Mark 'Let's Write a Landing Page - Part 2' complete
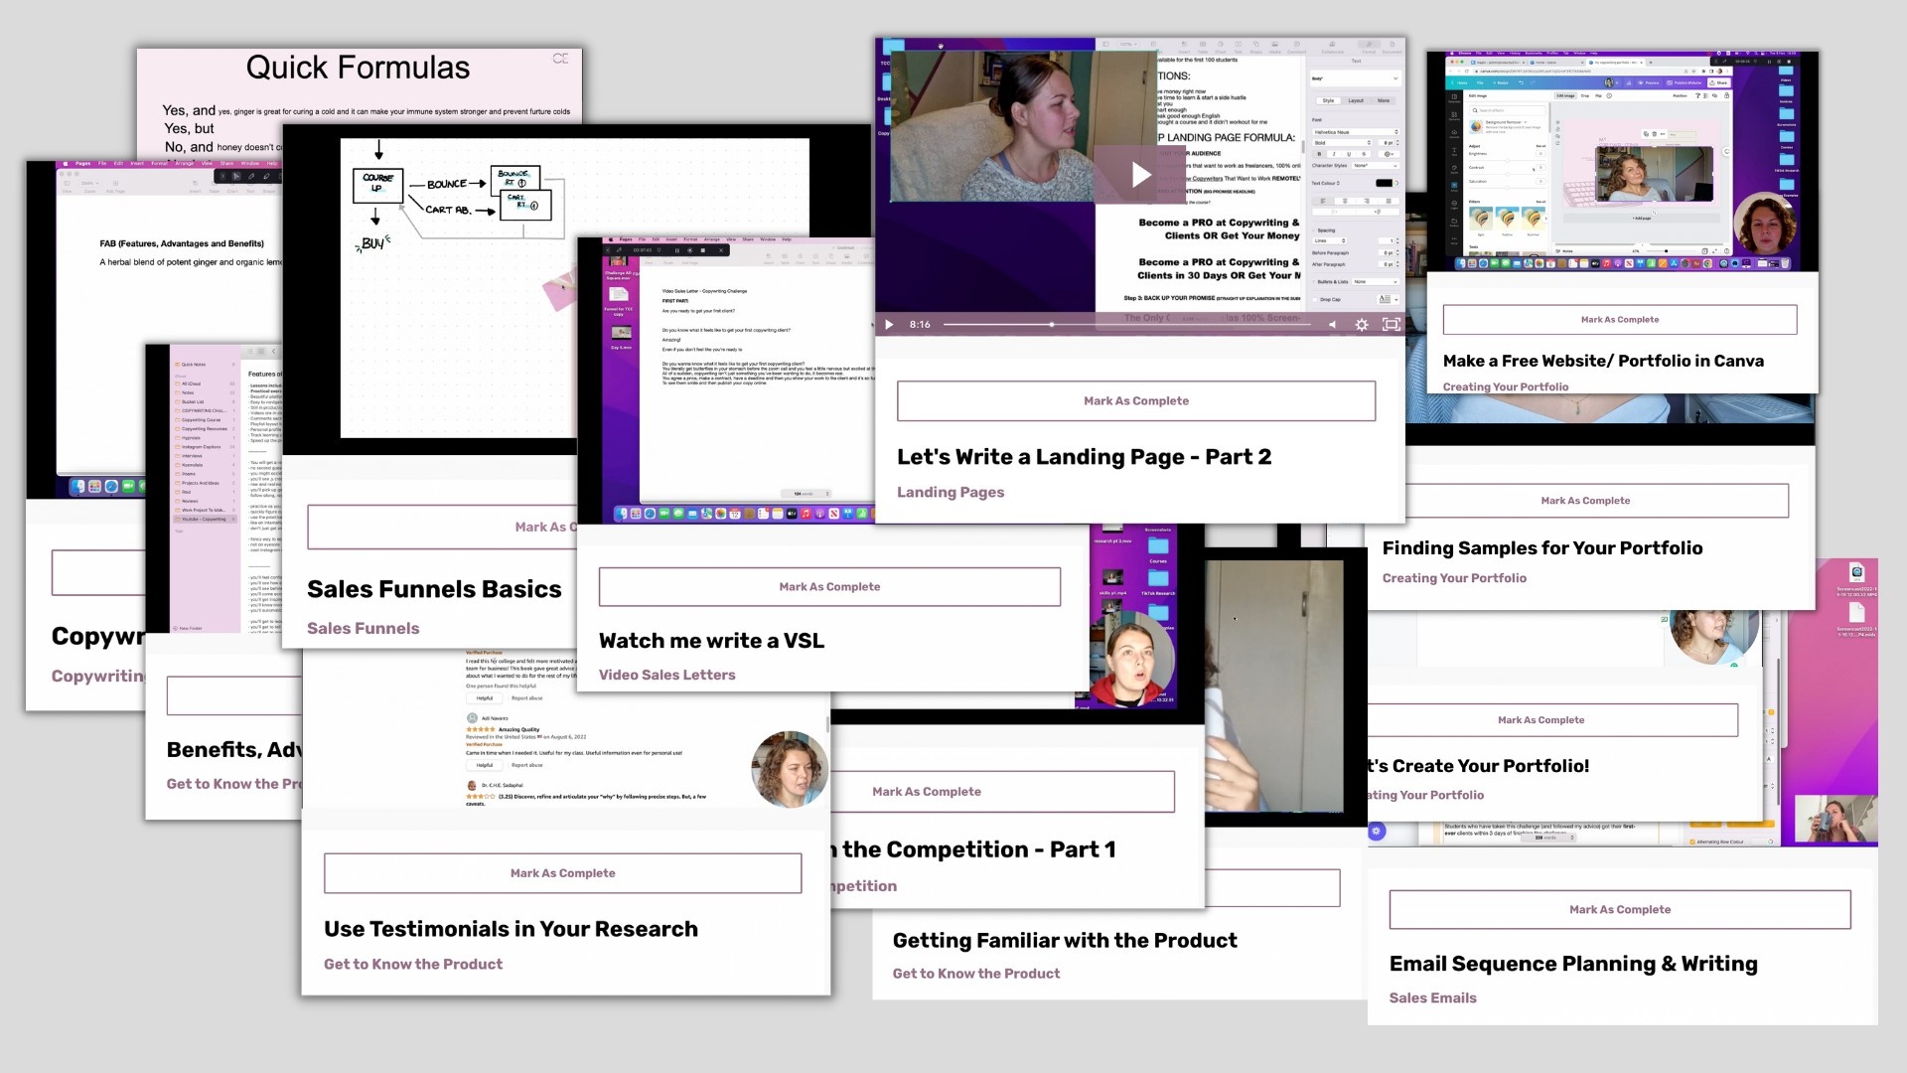This screenshot has width=1907, height=1073. pos(1135,401)
